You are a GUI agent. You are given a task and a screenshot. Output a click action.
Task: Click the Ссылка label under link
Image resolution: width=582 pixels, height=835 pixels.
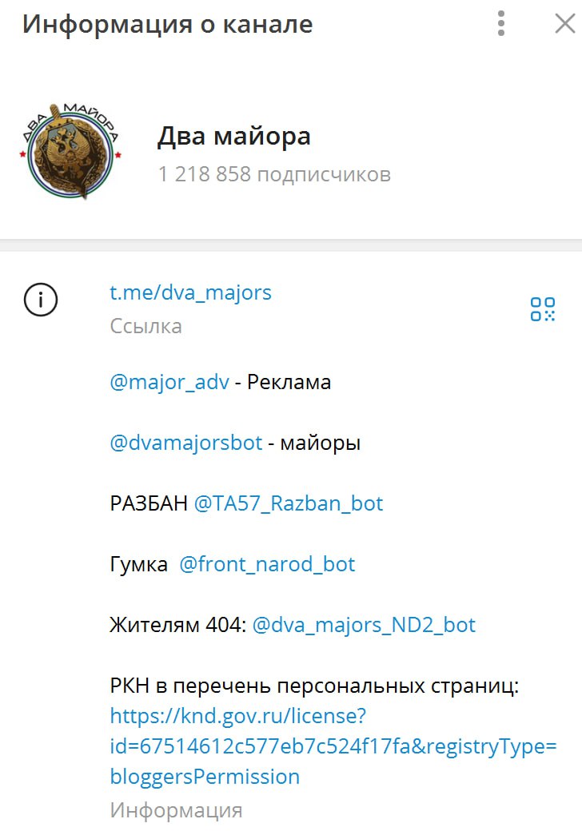click(146, 326)
